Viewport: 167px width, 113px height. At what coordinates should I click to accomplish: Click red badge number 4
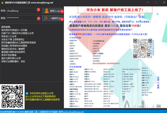(x=62, y=19)
